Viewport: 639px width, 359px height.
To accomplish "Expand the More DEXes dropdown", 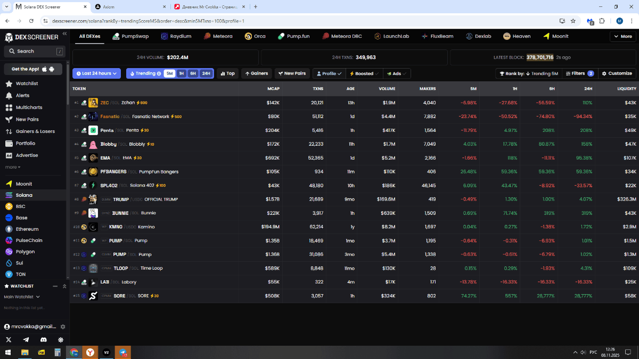I will 622,36.
